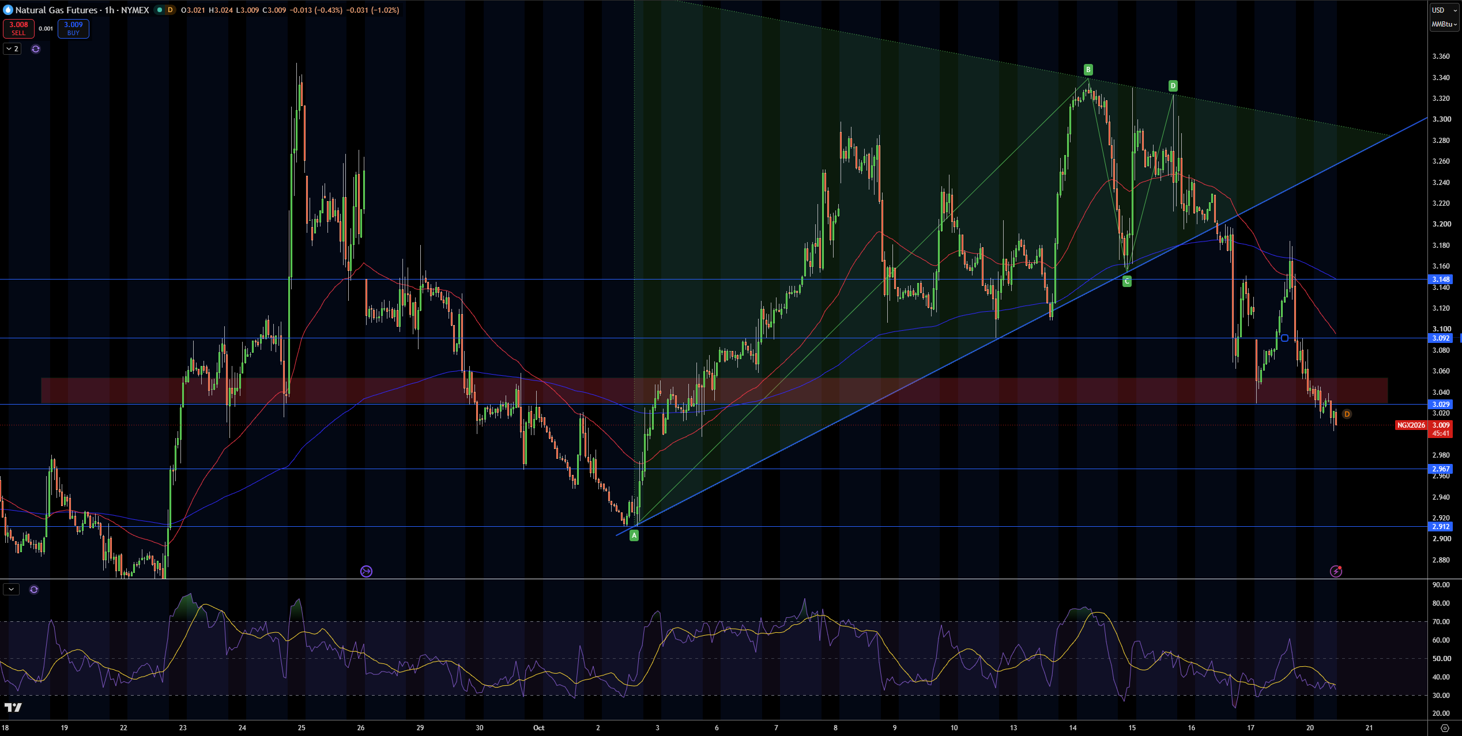Collapse the RSI pane legend chevron
The width and height of the screenshot is (1462, 736).
pos(12,590)
